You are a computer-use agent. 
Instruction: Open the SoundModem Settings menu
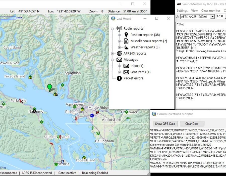click(x=182, y=11)
